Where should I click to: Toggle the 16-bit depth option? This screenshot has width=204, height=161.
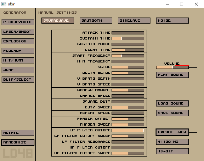tap(172, 151)
